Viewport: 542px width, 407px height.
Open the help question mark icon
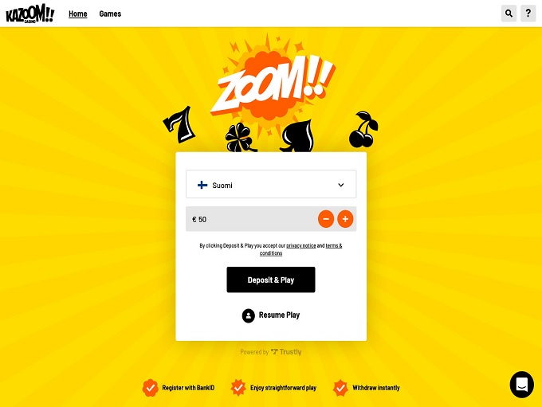pos(528,14)
